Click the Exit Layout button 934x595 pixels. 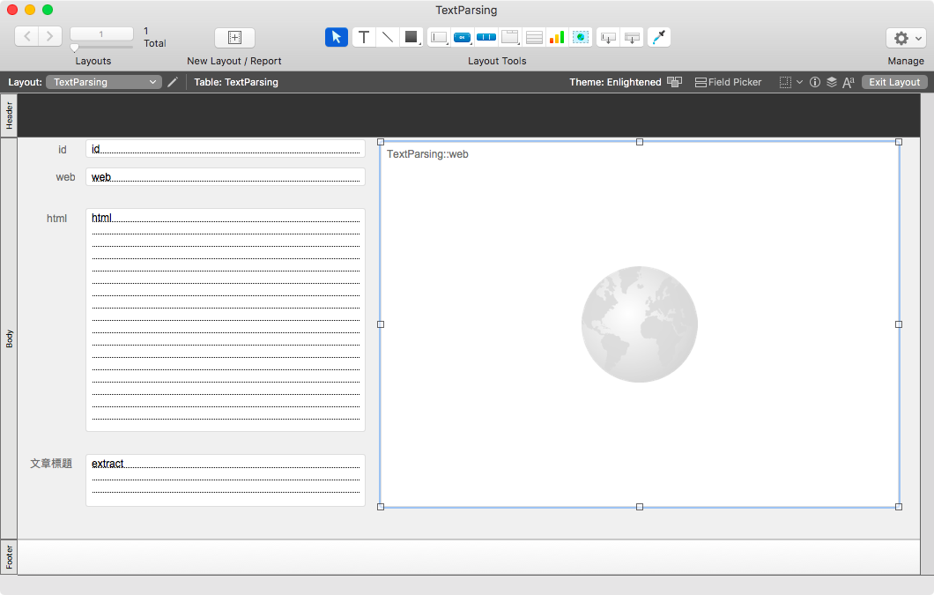point(894,82)
